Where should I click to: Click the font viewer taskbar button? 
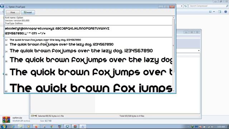(x=83, y=126)
